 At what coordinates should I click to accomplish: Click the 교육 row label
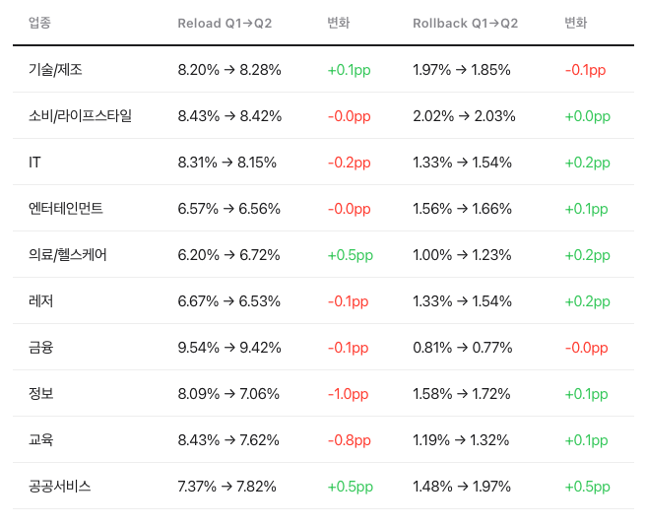click(40, 440)
